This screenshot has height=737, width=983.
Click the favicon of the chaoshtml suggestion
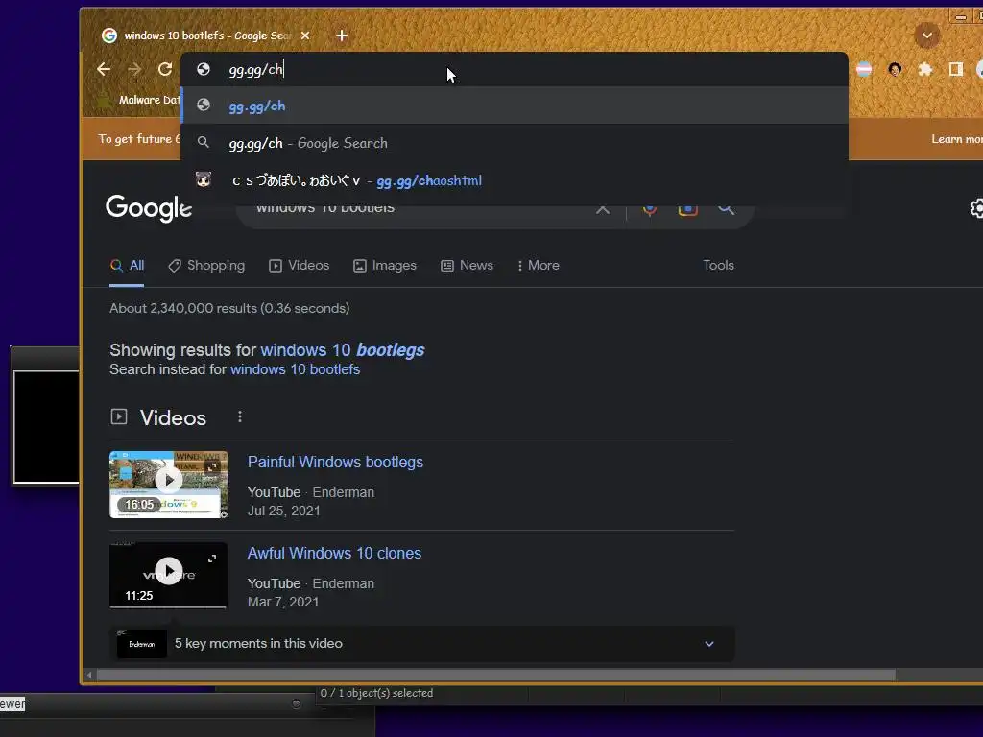coord(204,179)
